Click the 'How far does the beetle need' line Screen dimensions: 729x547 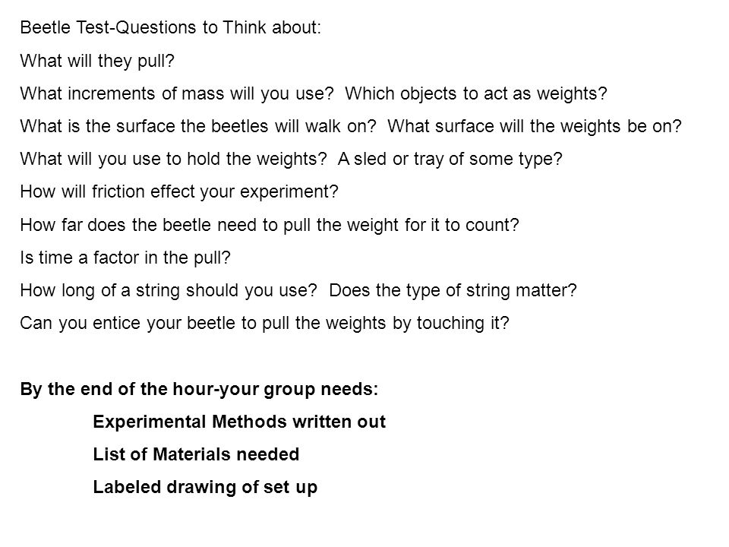click(x=269, y=225)
